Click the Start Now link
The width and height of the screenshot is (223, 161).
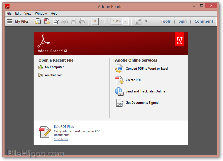(61, 139)
